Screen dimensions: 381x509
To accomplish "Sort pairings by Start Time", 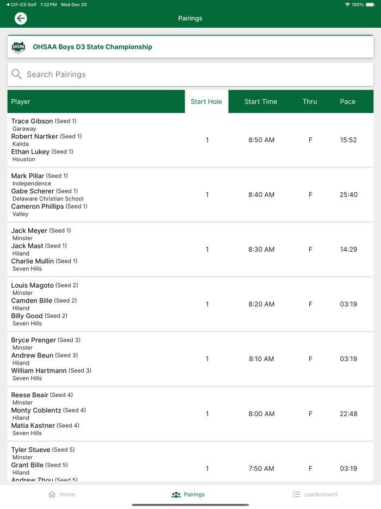I will coord(261,101).
